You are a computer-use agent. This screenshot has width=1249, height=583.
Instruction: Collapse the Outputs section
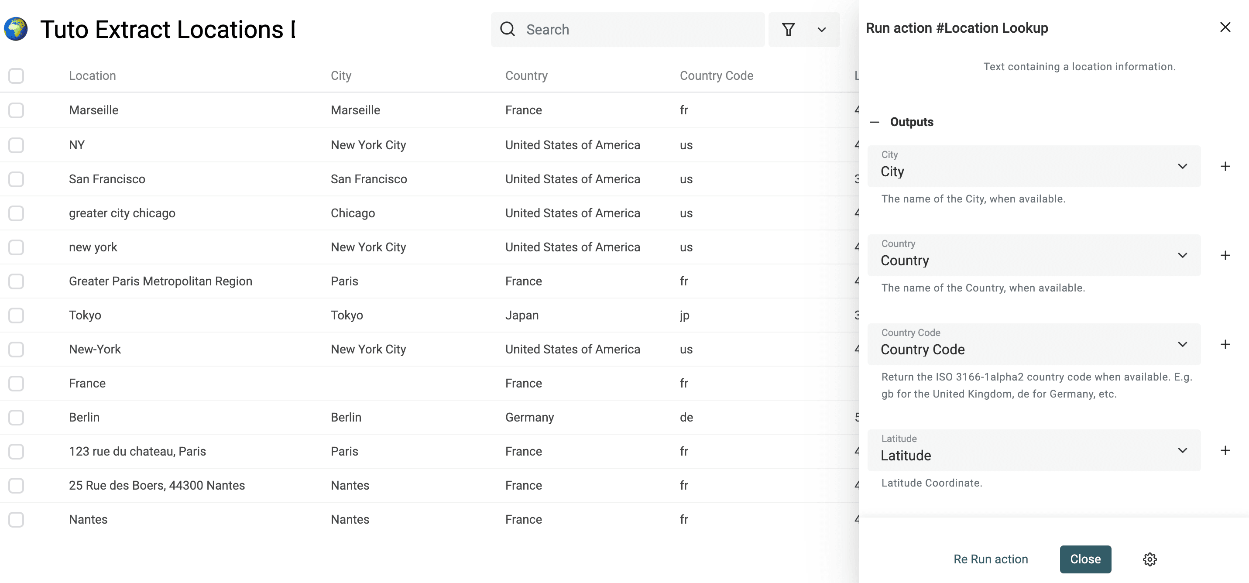pos(874,122)
